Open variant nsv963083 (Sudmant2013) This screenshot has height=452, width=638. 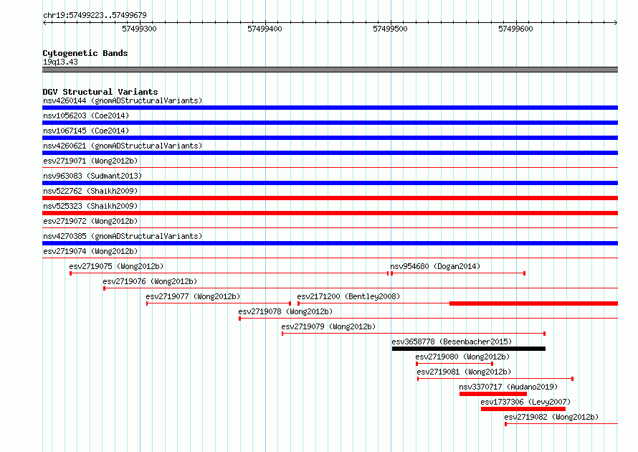point(92,176)
